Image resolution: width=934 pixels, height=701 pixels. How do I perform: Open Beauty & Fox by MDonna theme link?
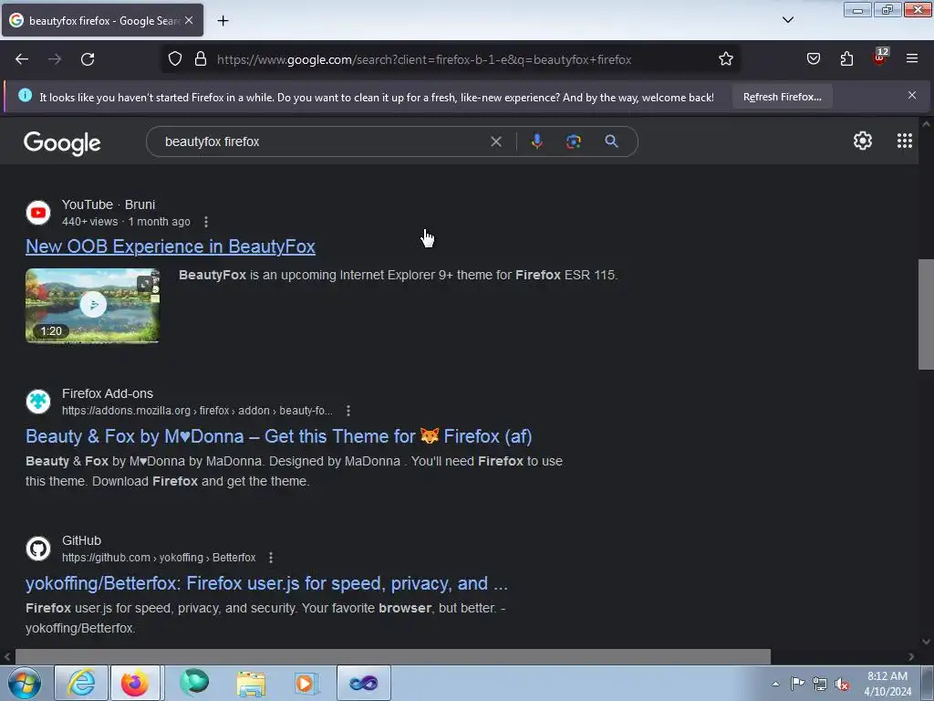click(279, 436)
